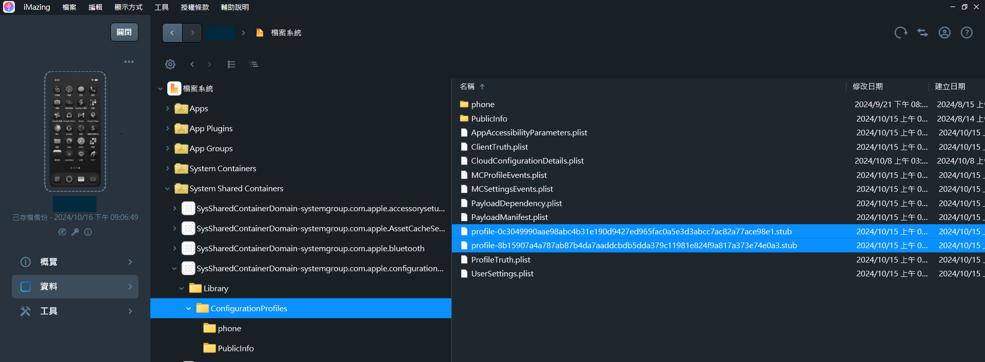985x362 pixels.
Task: Switch to the list view icon
Action: pyautogui.click(x=231, y=64)
